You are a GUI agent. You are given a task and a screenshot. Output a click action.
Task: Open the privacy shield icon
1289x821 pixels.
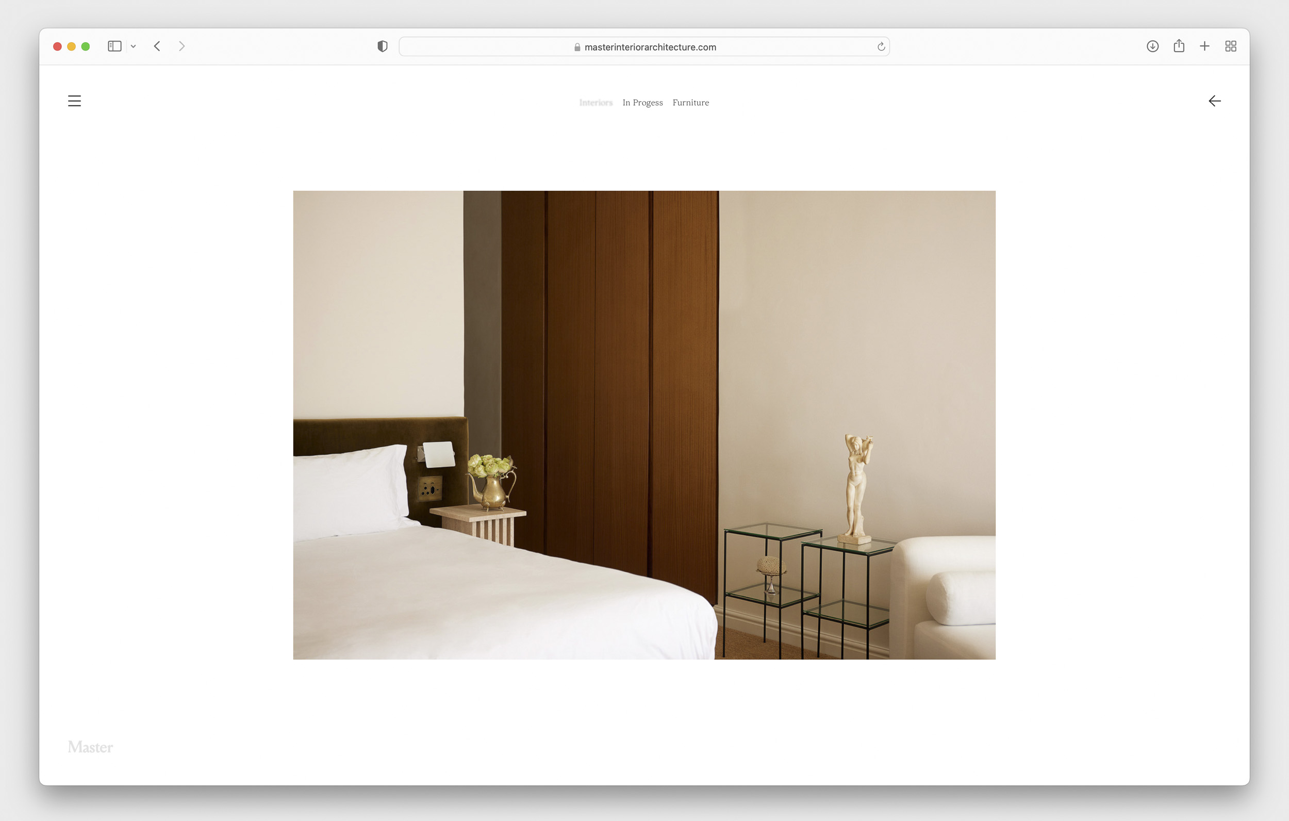(382, 46)
